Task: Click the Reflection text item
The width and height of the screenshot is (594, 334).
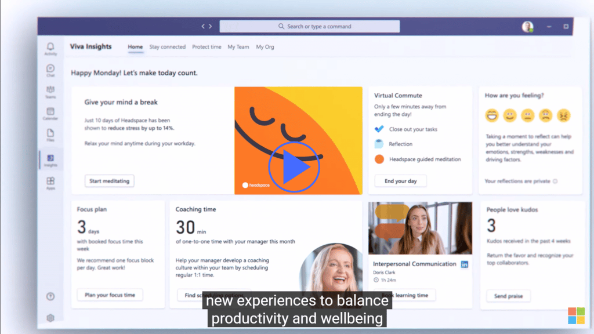Action: point(400,144)
